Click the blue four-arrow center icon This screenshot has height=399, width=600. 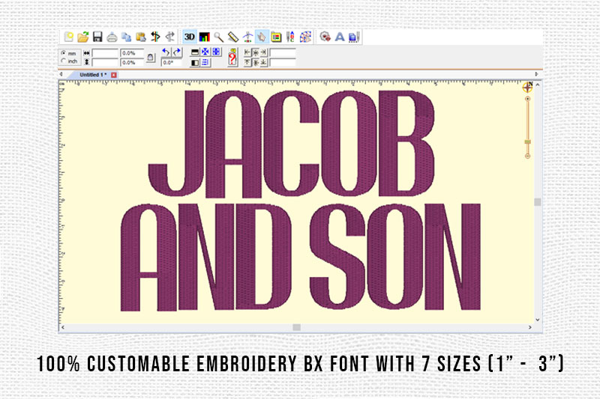point(205,52)
